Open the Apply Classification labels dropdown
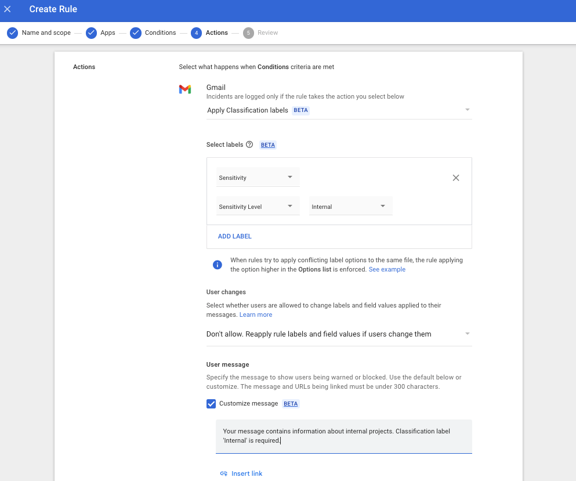 [x=339, y=110]
